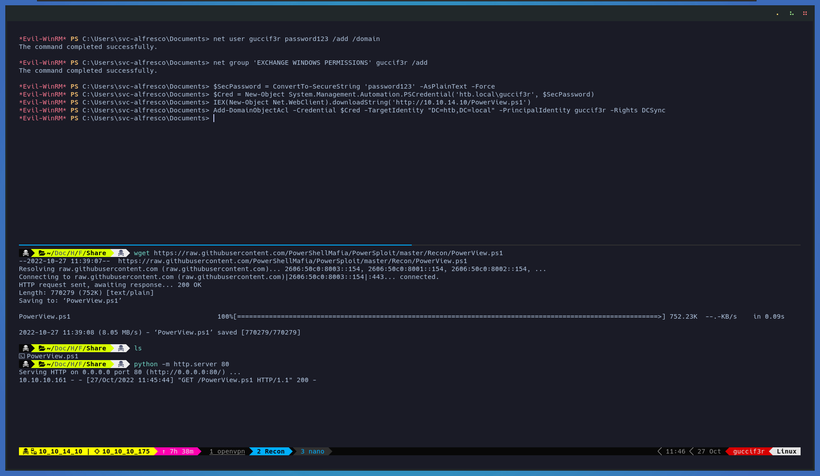Click the skull icon right before the ls command

click(x=121, y=348)
